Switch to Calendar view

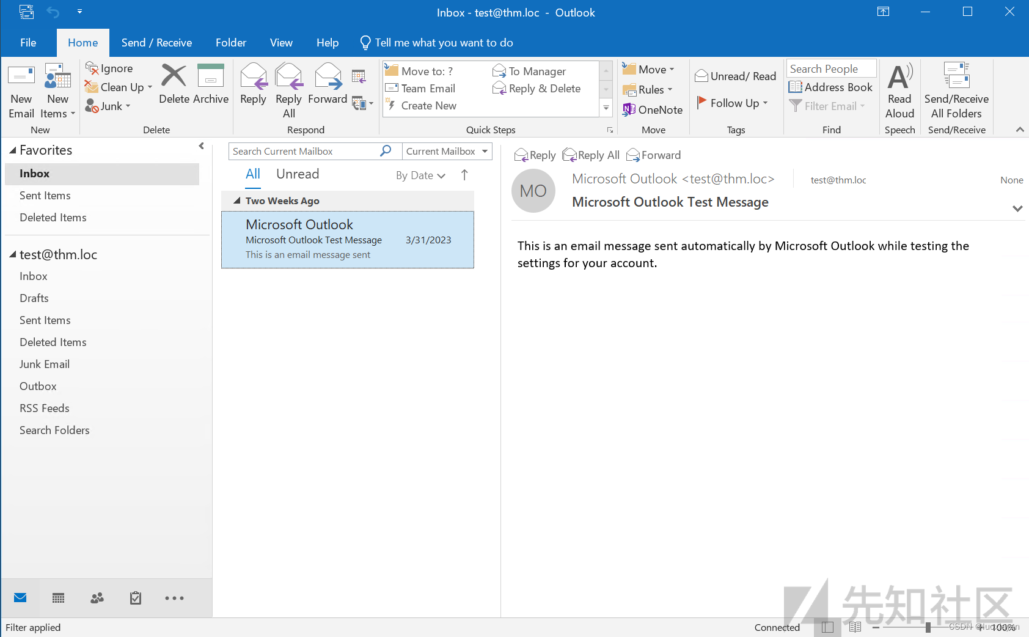[59, 598]
